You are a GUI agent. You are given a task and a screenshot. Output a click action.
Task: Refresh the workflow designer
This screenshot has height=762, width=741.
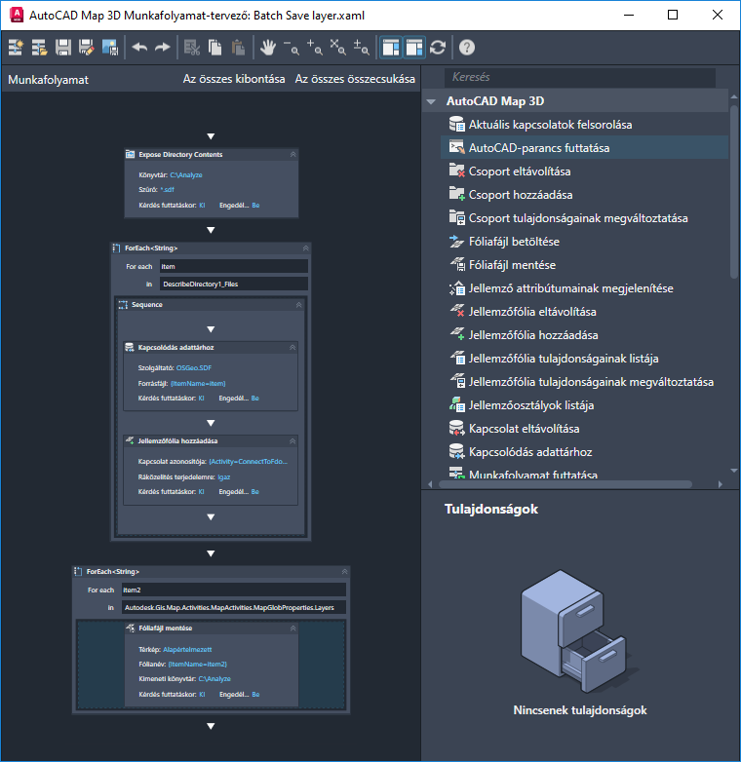click(x=438, y=48)
